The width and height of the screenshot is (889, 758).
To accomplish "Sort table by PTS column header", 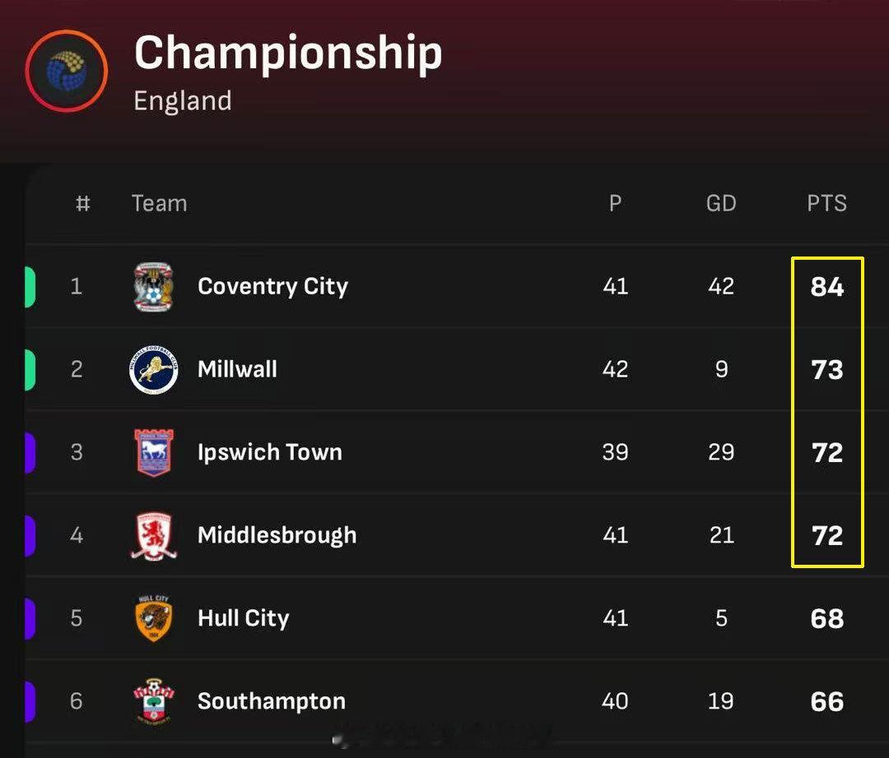I will click(x=826, y=204).
